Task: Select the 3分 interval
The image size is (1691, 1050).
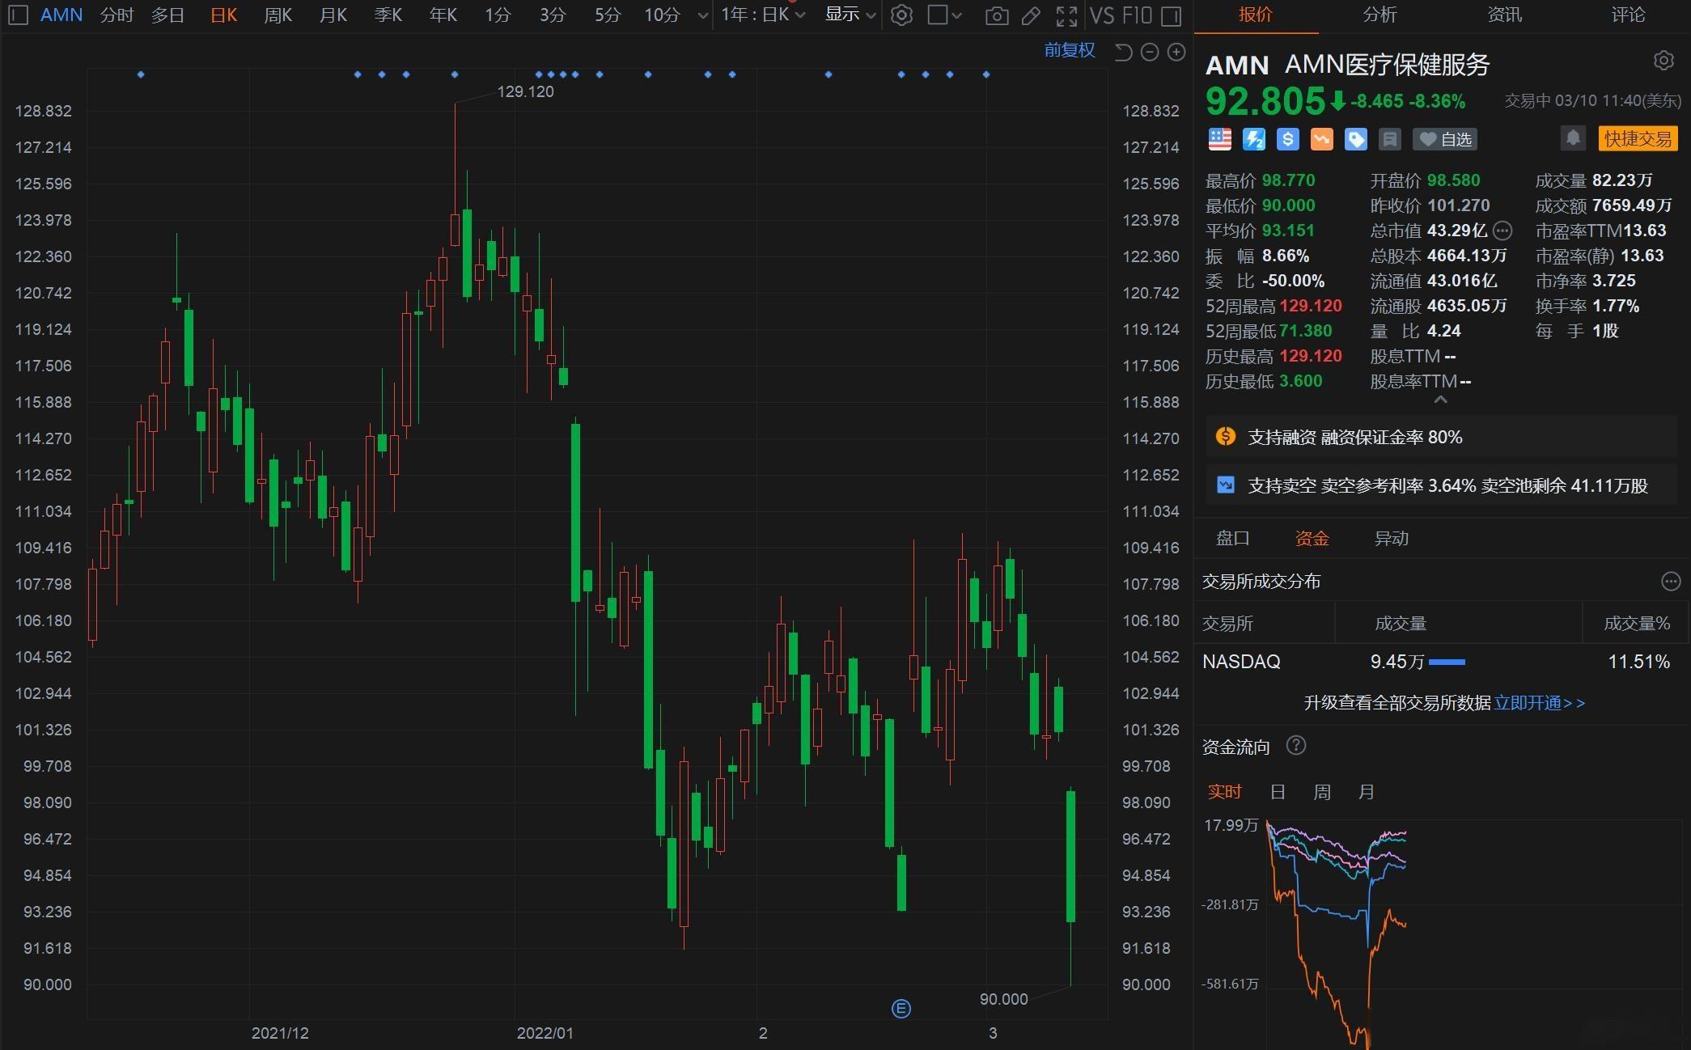Action: 553,15
